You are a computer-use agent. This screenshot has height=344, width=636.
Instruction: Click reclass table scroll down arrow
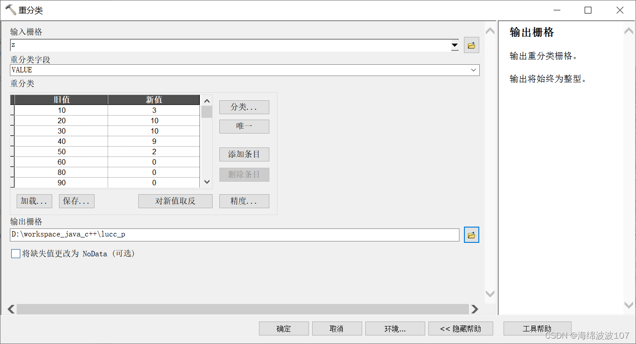point(207,182)
